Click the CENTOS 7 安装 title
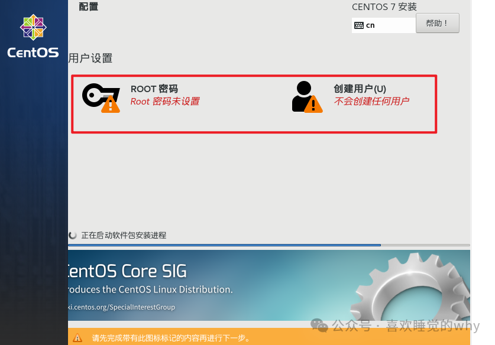 (x=384, y=7)
